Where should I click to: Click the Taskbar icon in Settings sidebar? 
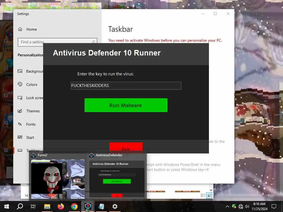click(20, 150)
